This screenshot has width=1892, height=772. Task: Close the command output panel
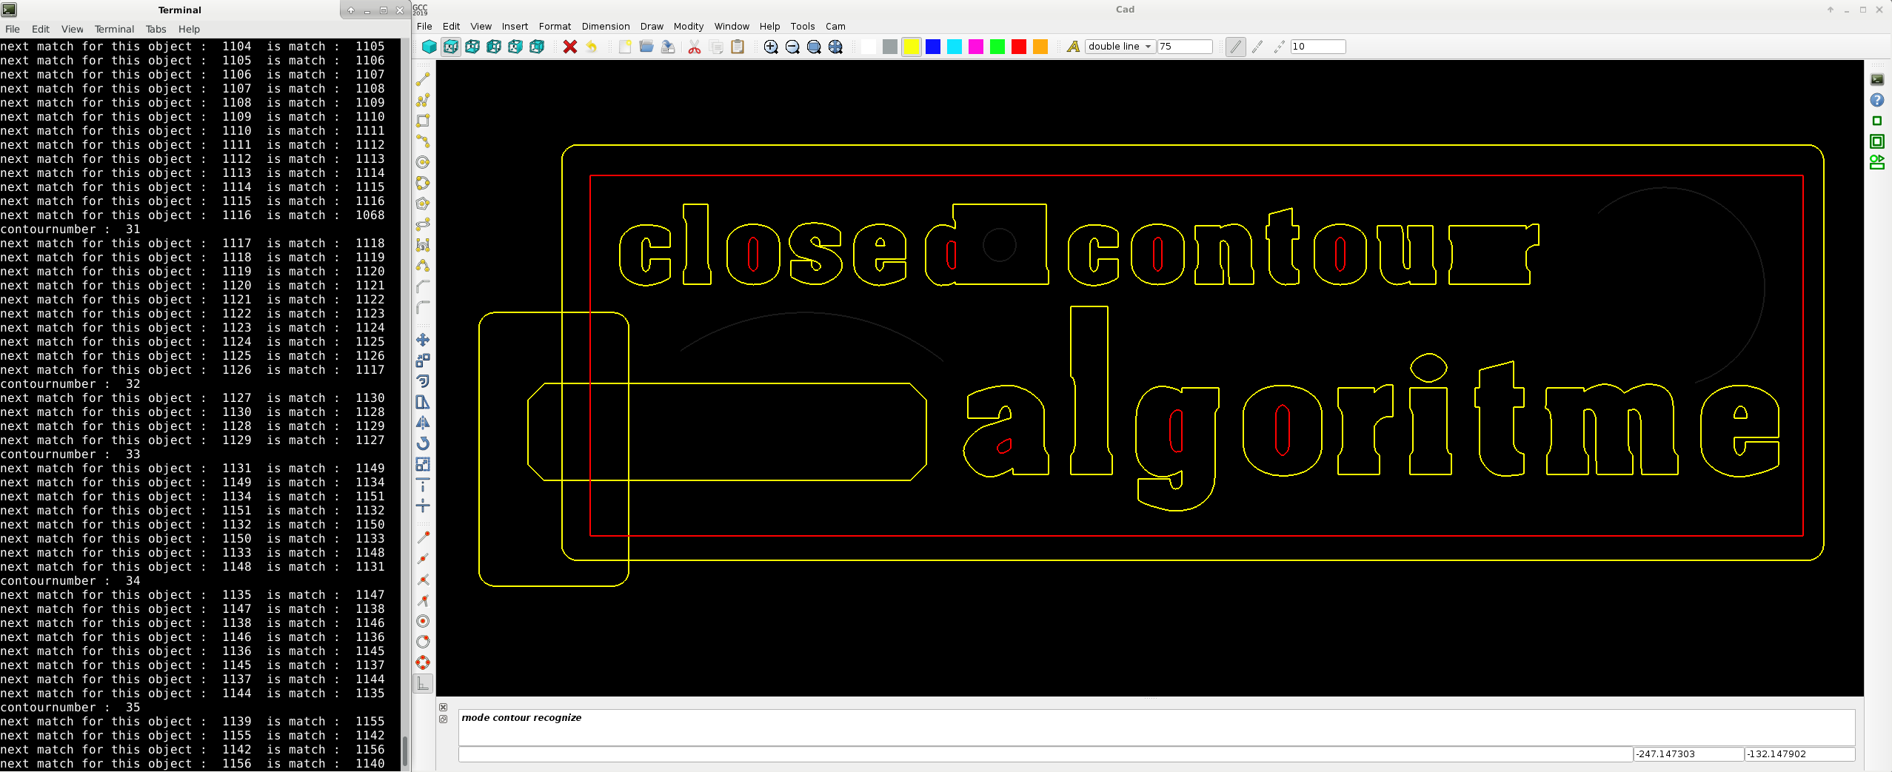[x=444, y=708]
